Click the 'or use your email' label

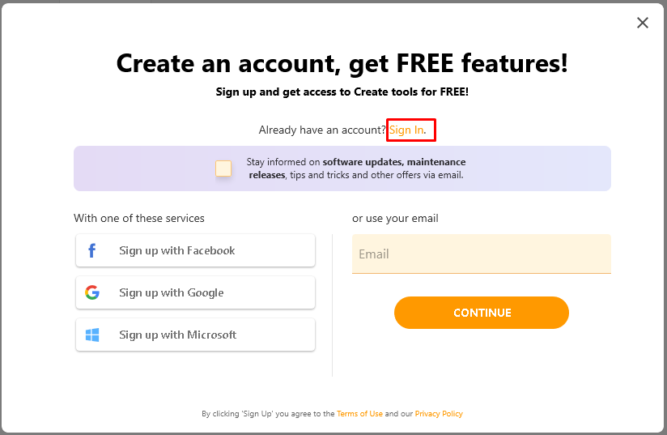[x=395, y=219]
